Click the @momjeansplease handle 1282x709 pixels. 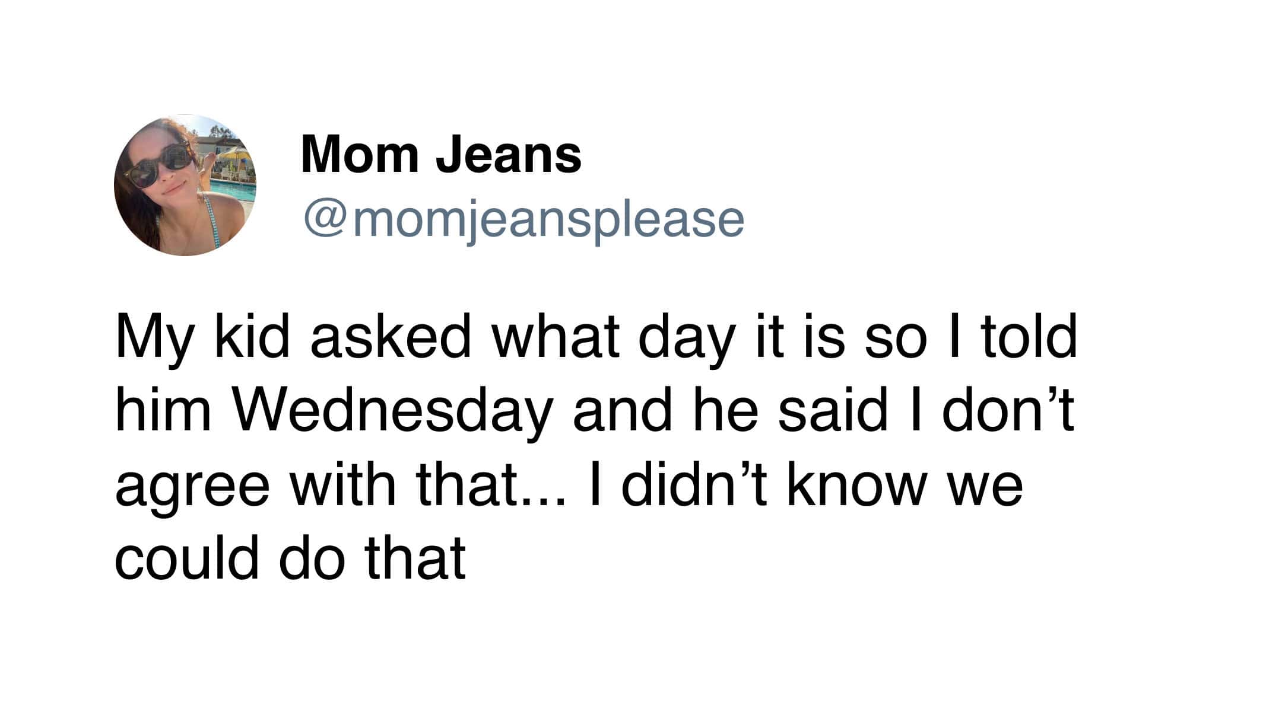523,220
